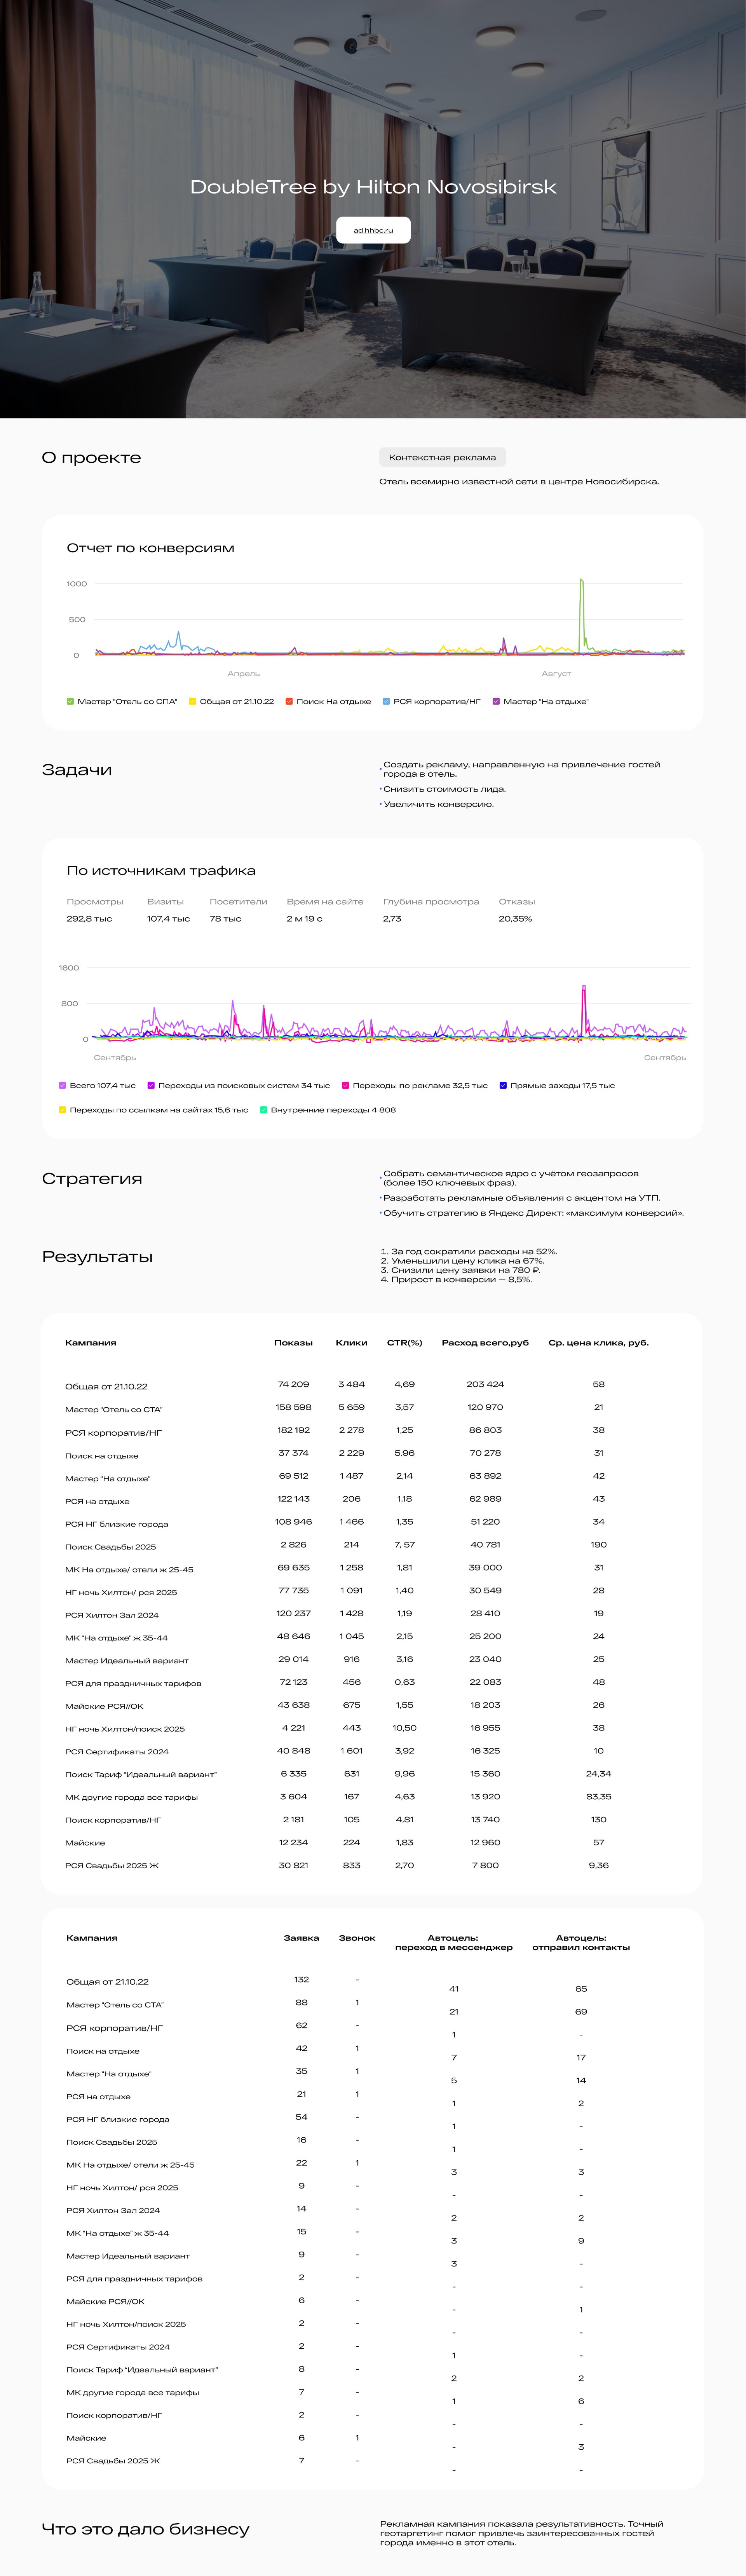This screenshot has width=746, height=2576.
Task: Select the cell with value 86 803
Action: coord(485,1430)
